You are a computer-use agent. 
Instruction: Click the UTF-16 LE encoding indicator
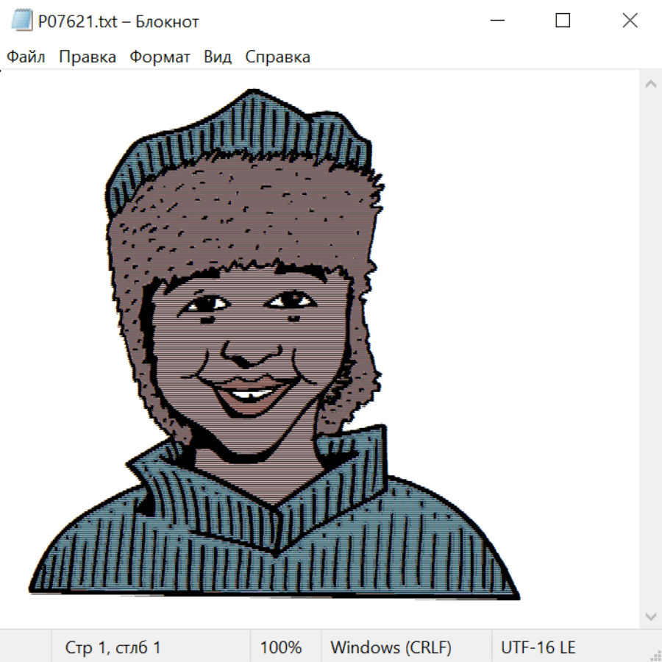[x=538, y=648]
